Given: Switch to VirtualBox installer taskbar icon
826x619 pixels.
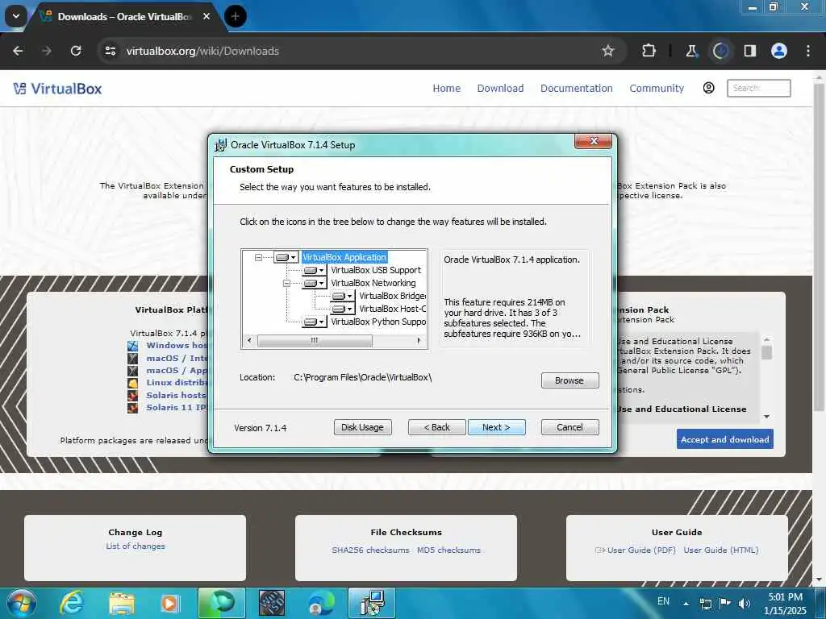Looking at the screenshot, I should [x=372, y=603].
